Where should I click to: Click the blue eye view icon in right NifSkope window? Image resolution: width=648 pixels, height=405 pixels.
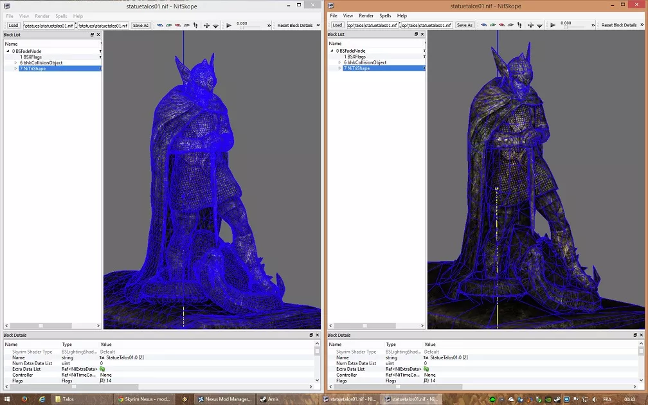point(484,25)
